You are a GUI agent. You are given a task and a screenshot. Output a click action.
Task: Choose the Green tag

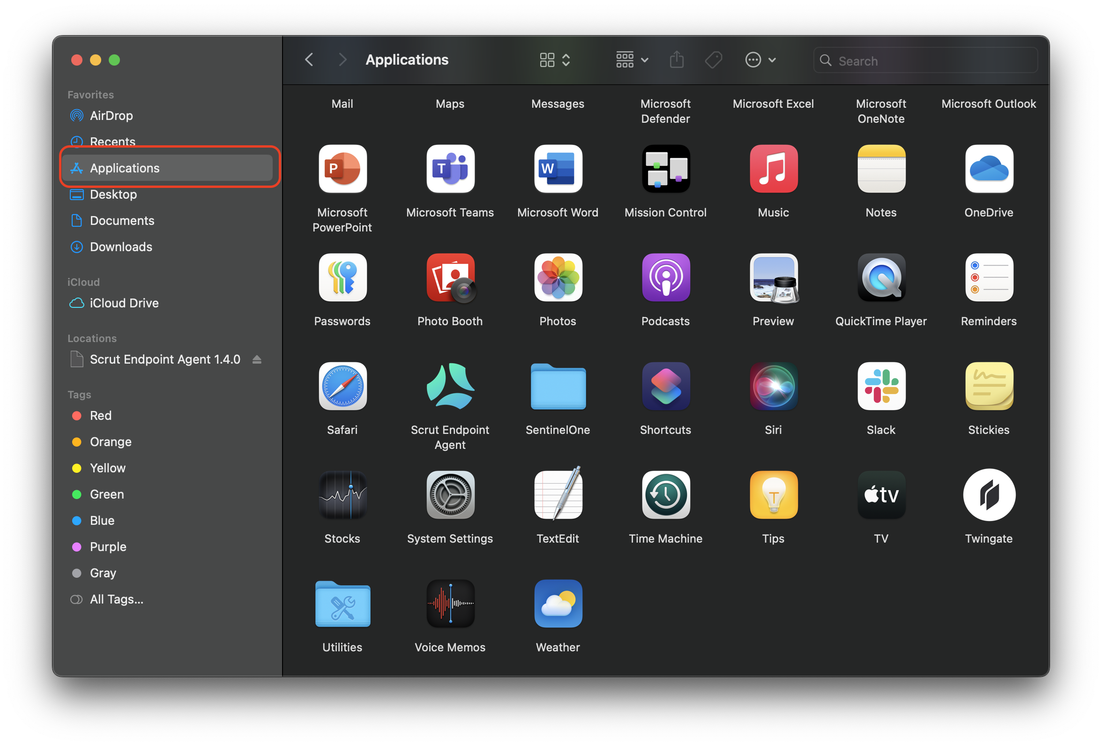coord(167,494)
